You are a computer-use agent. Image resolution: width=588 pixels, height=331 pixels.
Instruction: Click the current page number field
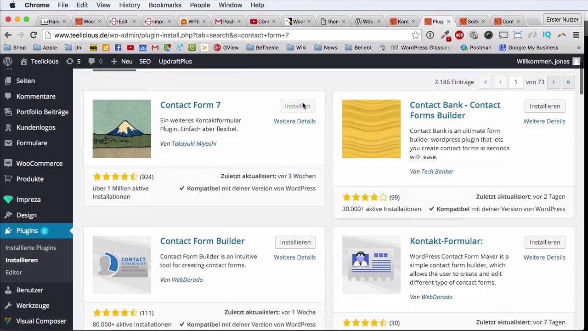pos(516,82)
